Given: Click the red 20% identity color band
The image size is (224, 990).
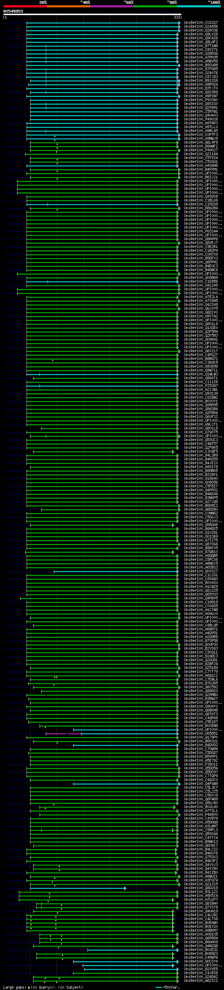Looking at the screenshot, I should (25, 6).
